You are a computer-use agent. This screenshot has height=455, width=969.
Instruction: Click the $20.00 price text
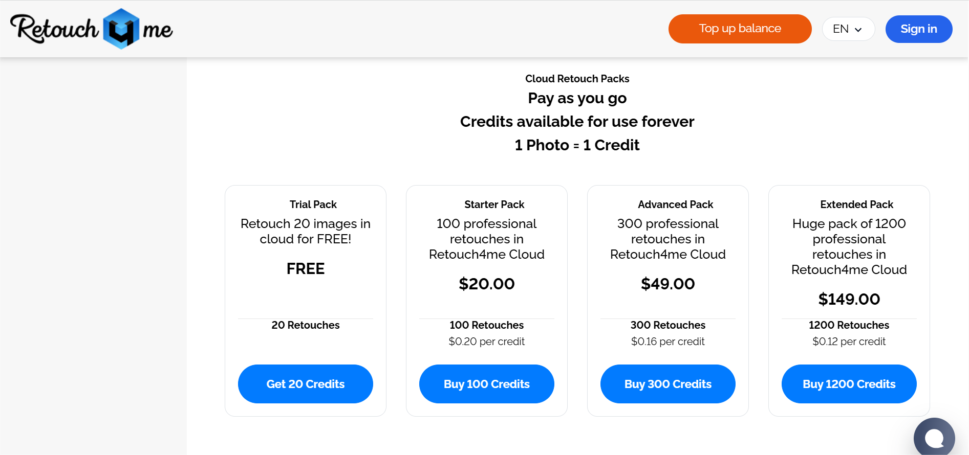(x=487, y=284)
